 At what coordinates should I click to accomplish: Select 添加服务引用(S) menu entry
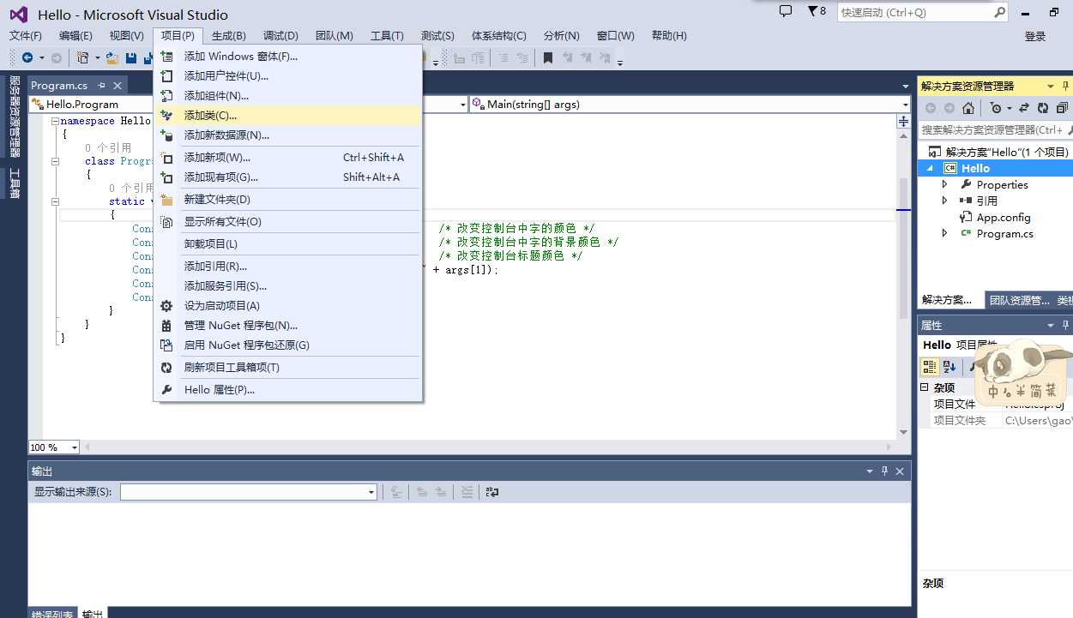pos(288,286)
